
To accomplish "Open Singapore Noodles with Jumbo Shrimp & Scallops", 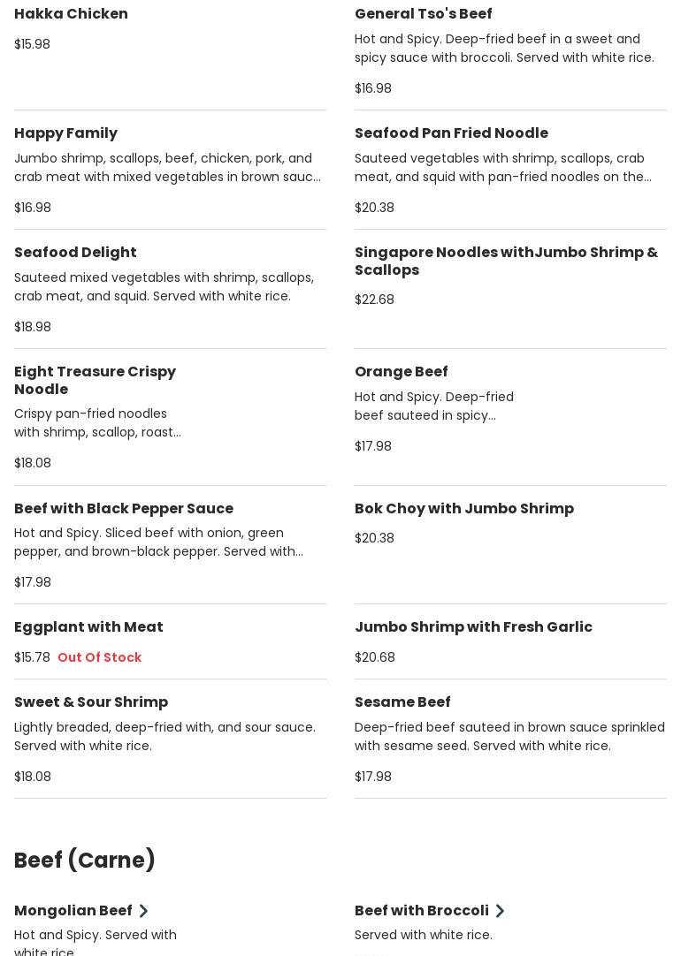I will pos(506,261).
